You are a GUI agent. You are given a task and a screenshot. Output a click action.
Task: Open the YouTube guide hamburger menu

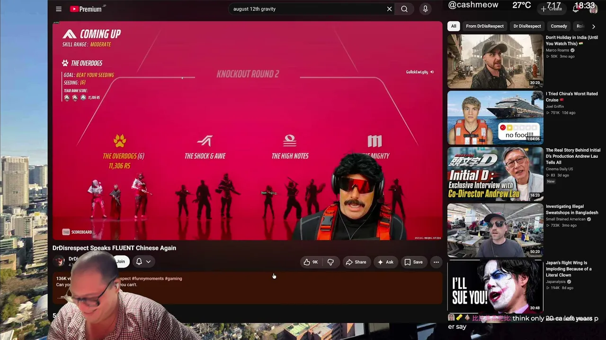tap(59, 9)
